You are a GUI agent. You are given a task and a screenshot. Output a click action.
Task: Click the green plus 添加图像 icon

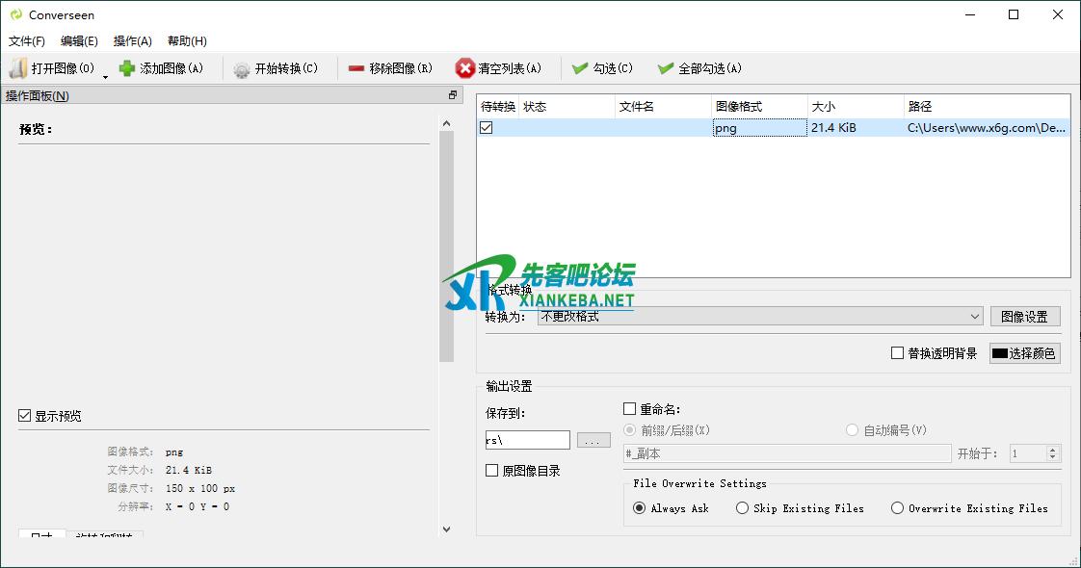[127, 68]
